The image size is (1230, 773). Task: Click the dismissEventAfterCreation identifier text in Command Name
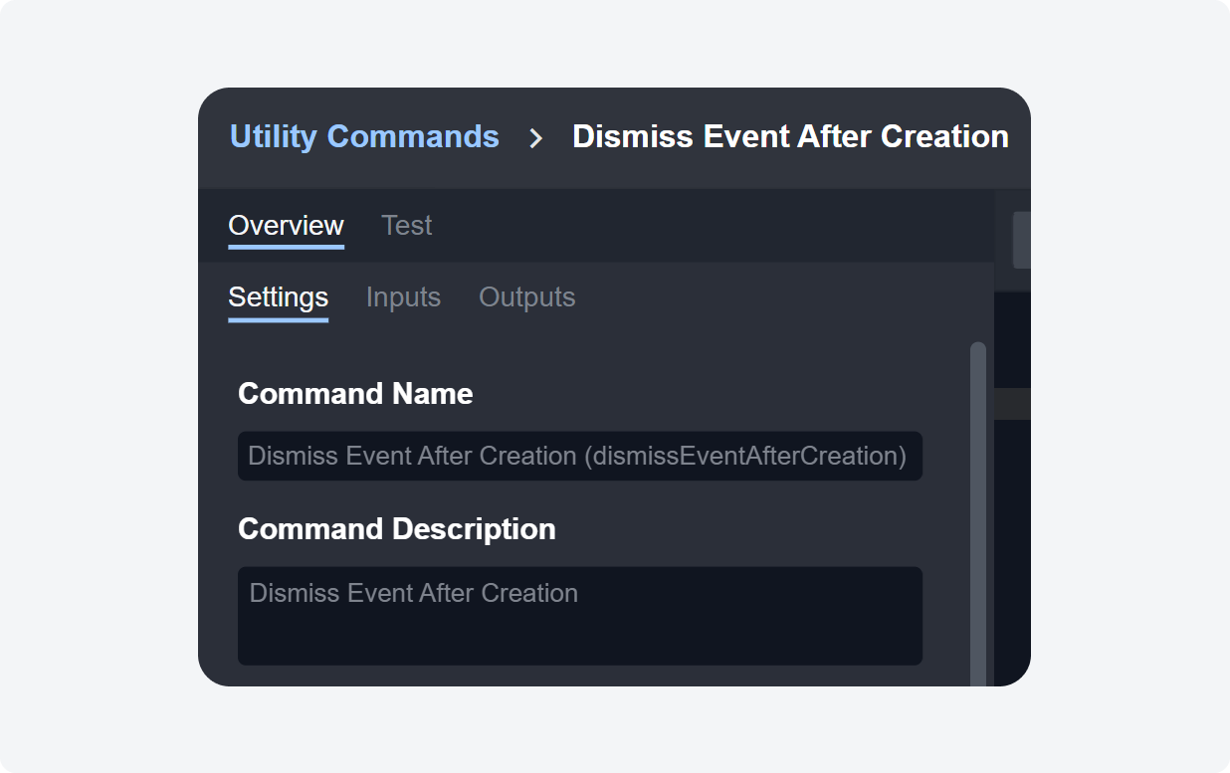click(745, 456)
